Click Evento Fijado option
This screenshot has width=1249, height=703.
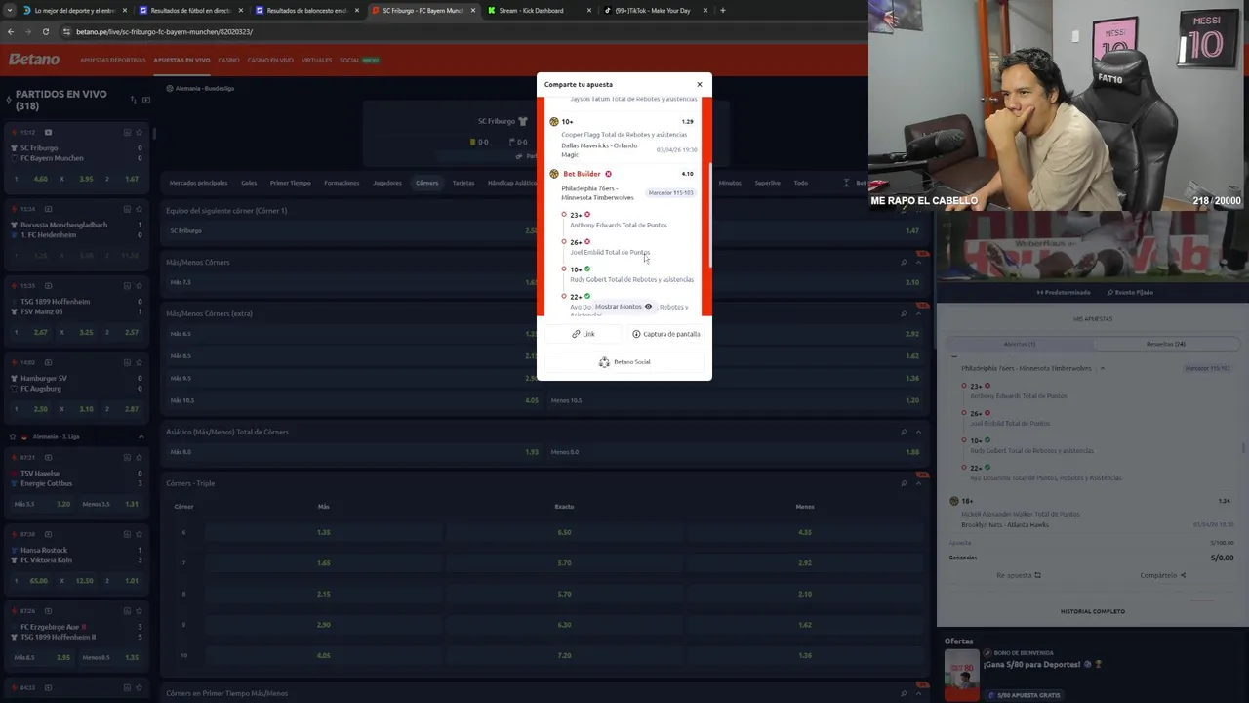tap(1130, 292)
